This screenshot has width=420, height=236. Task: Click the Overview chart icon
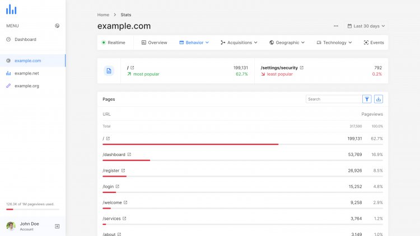click(144, 43)
